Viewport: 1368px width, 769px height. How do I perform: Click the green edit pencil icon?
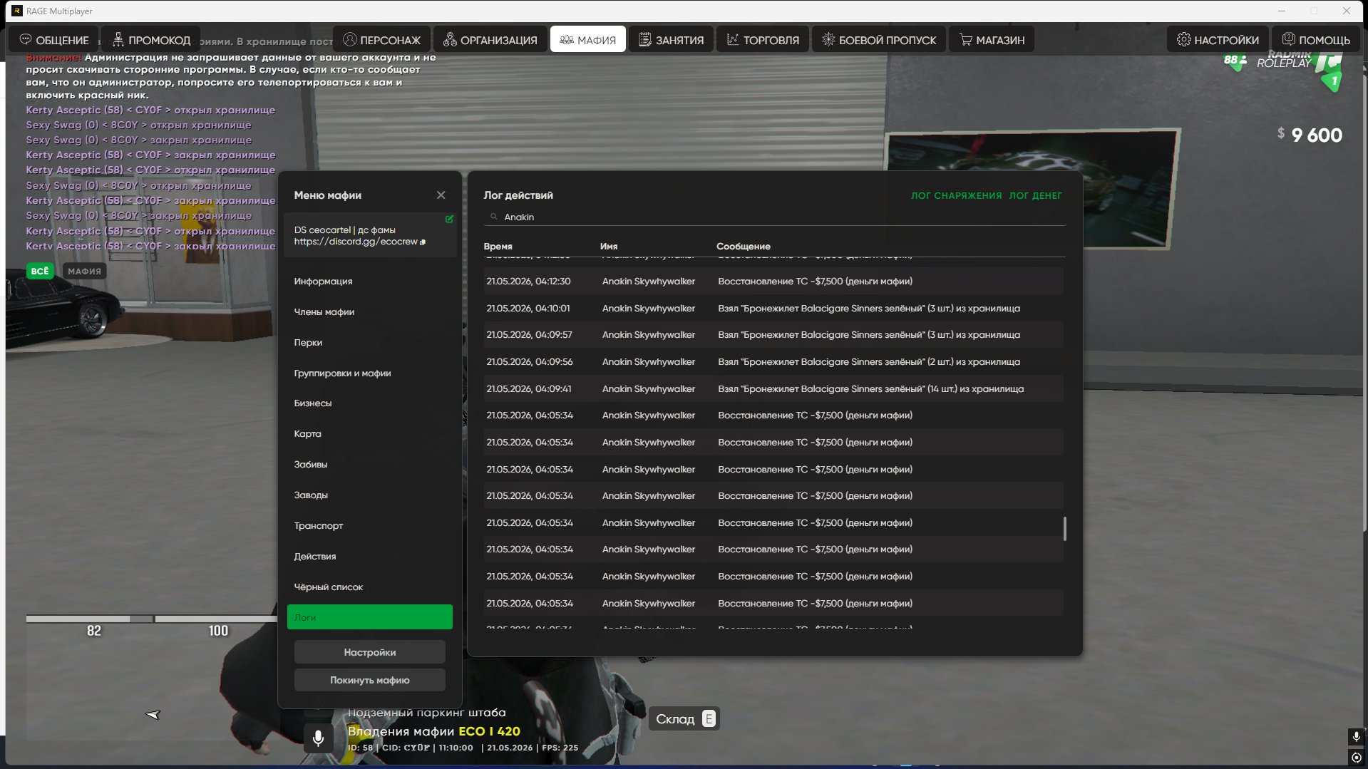click(x=449, y=219)
